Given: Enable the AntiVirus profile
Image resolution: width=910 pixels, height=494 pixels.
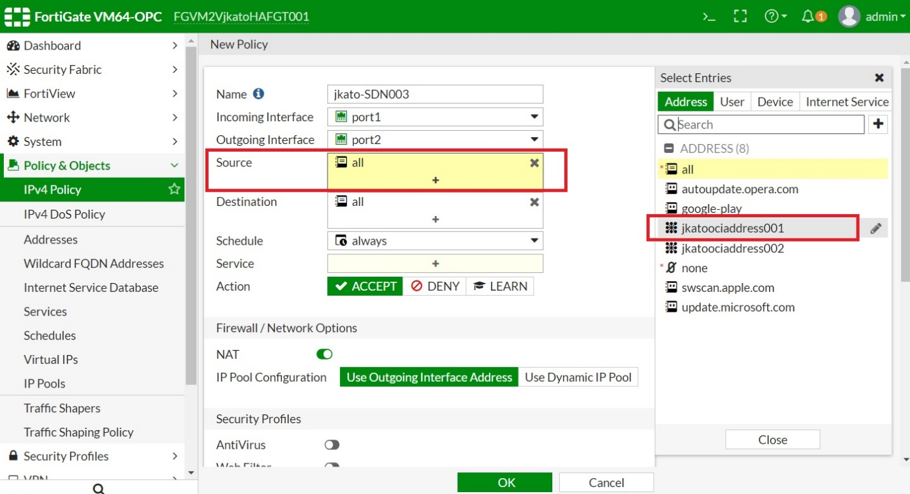Looking at the screenshot, I should coord(332,444).
